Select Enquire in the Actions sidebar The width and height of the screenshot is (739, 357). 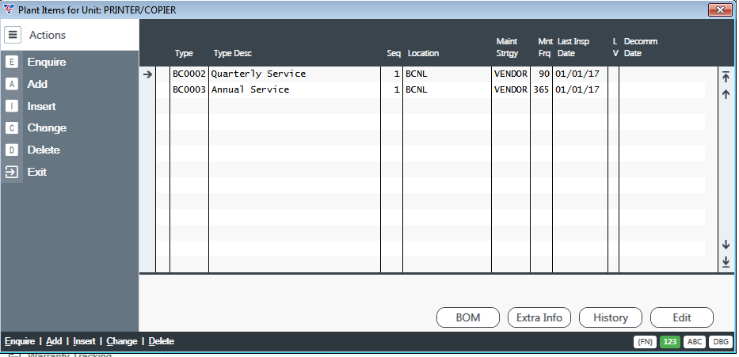point(47,63)
